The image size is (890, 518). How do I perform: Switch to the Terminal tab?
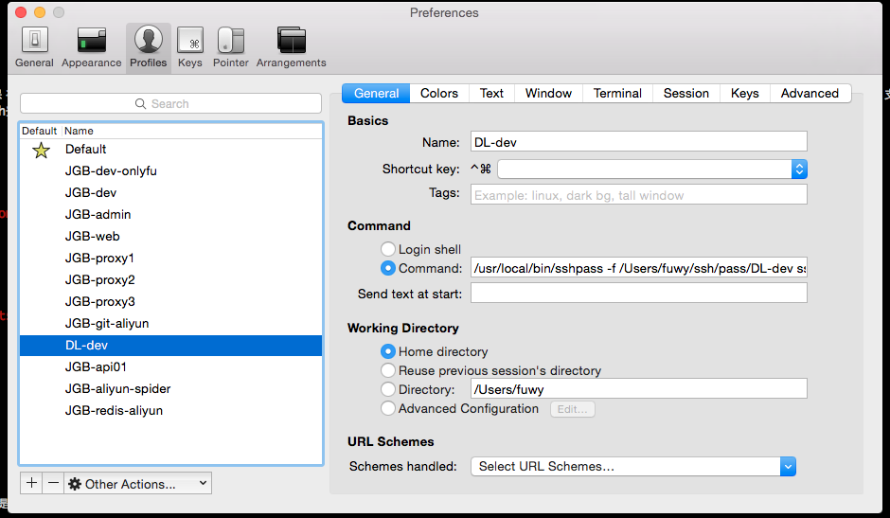point(617,93)
